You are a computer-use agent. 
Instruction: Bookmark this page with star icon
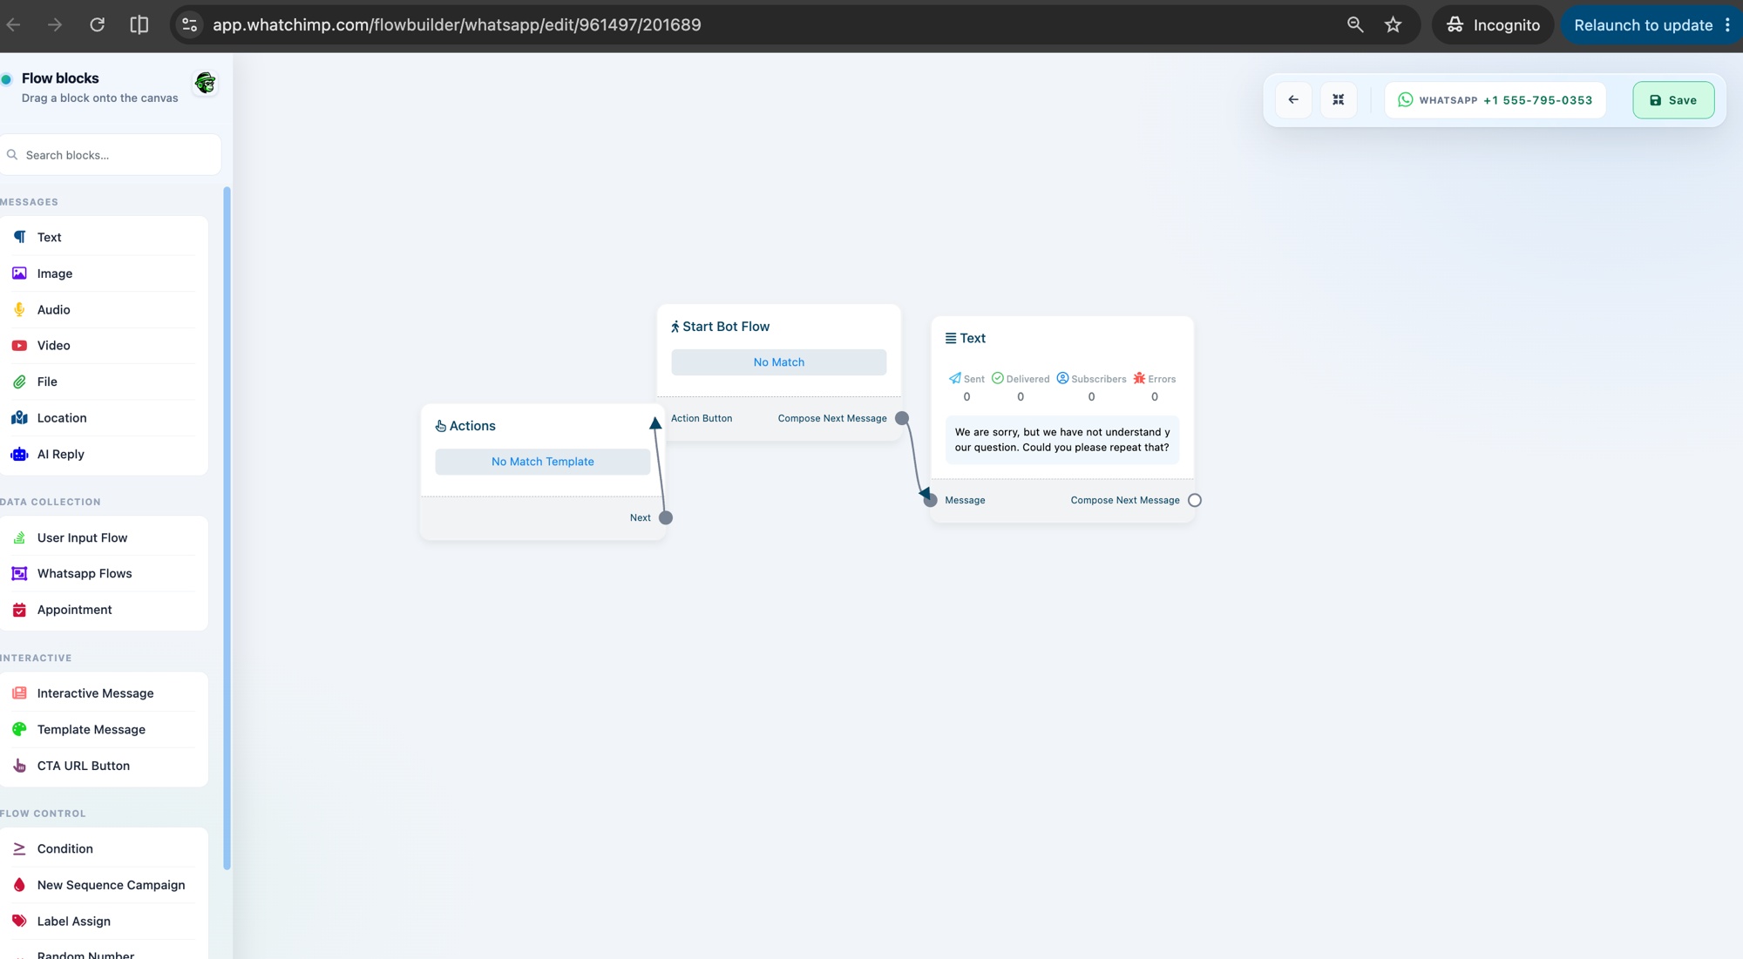point(1394,24)
